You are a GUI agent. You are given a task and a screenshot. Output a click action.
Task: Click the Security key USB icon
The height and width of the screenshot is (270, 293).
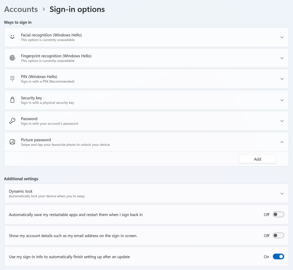pyautogui.click(x=12, y=100)
